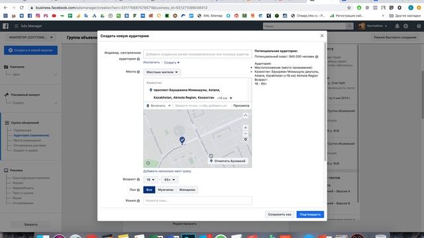Image resolution: width=424 pixels, height=238 pixels.
Task: Click the Facebook logo in Ads Manager
Action: [6, 26]
